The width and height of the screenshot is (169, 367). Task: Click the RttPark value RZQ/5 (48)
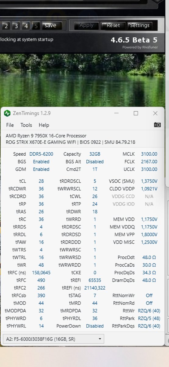click(x=149, y=318)
